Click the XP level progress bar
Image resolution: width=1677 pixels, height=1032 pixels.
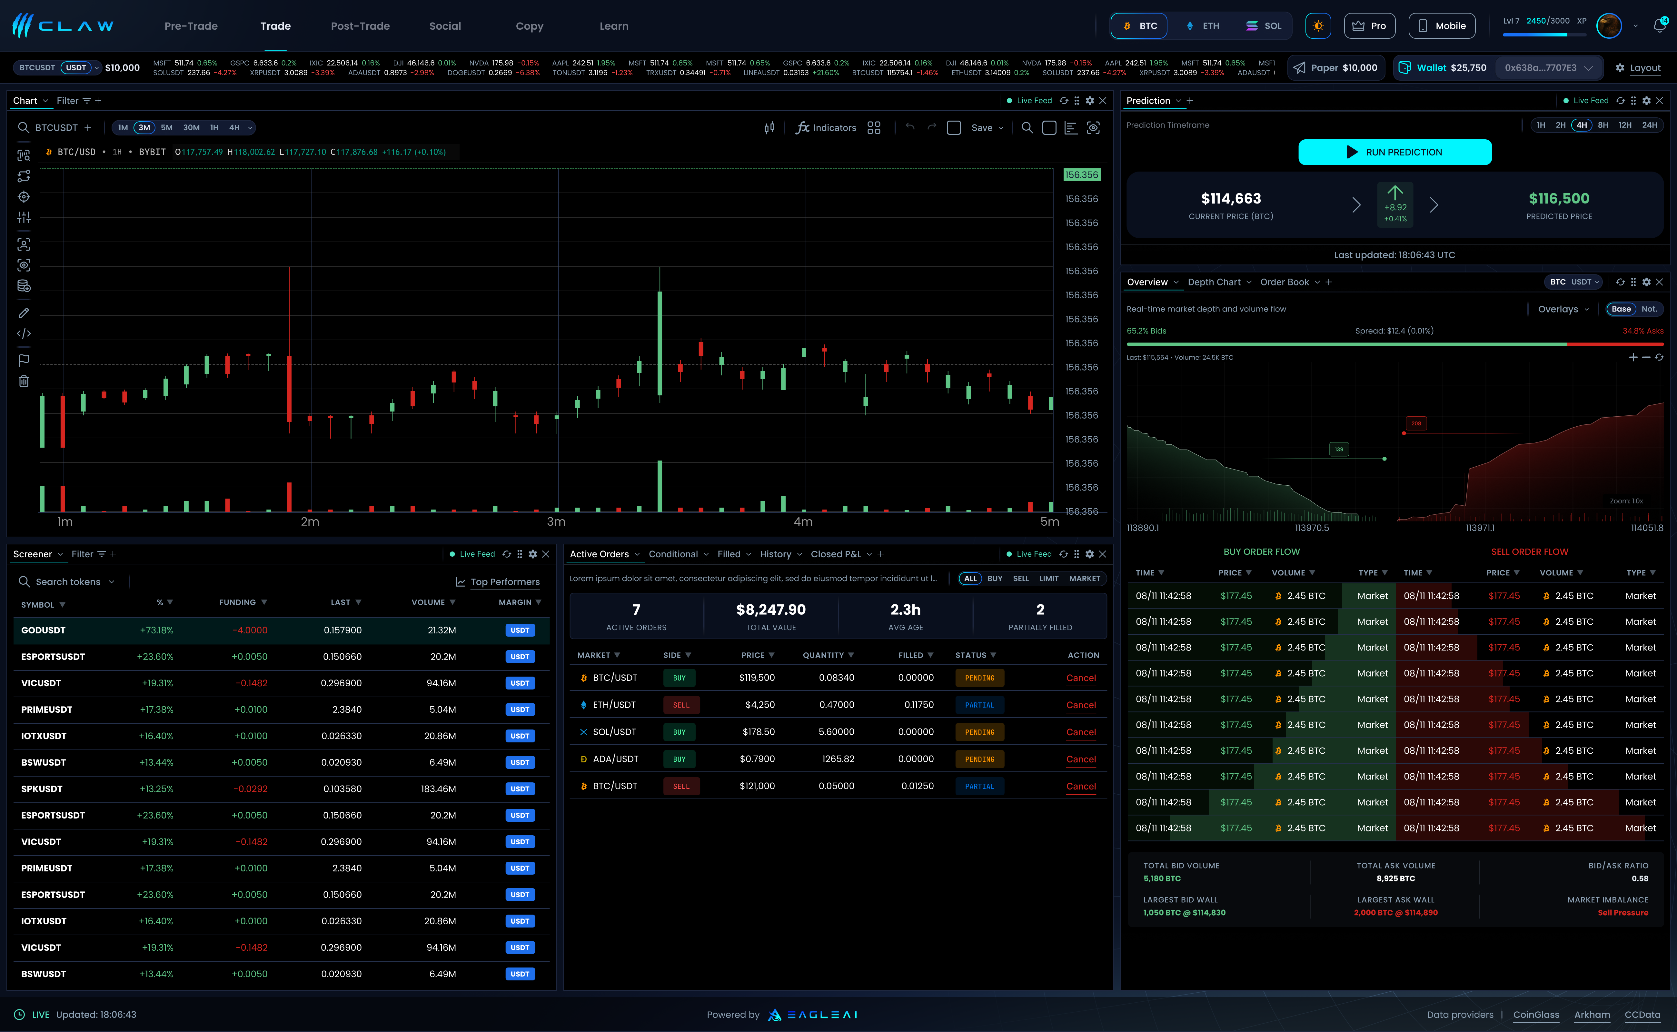tap(1544, 34)
